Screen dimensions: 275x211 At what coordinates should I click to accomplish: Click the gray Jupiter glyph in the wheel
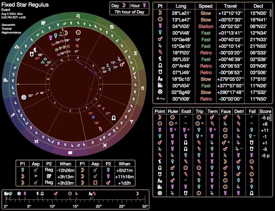click(119, 59)
